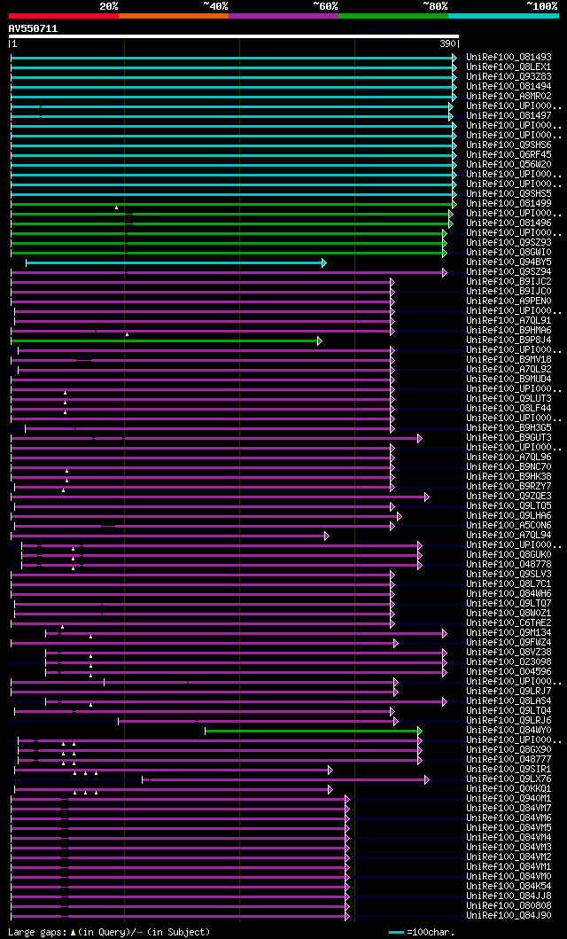Viewport: 567px width, 939px height.
Task: Click the green alignment bar for B9P8J4
Action: [167, 340]
